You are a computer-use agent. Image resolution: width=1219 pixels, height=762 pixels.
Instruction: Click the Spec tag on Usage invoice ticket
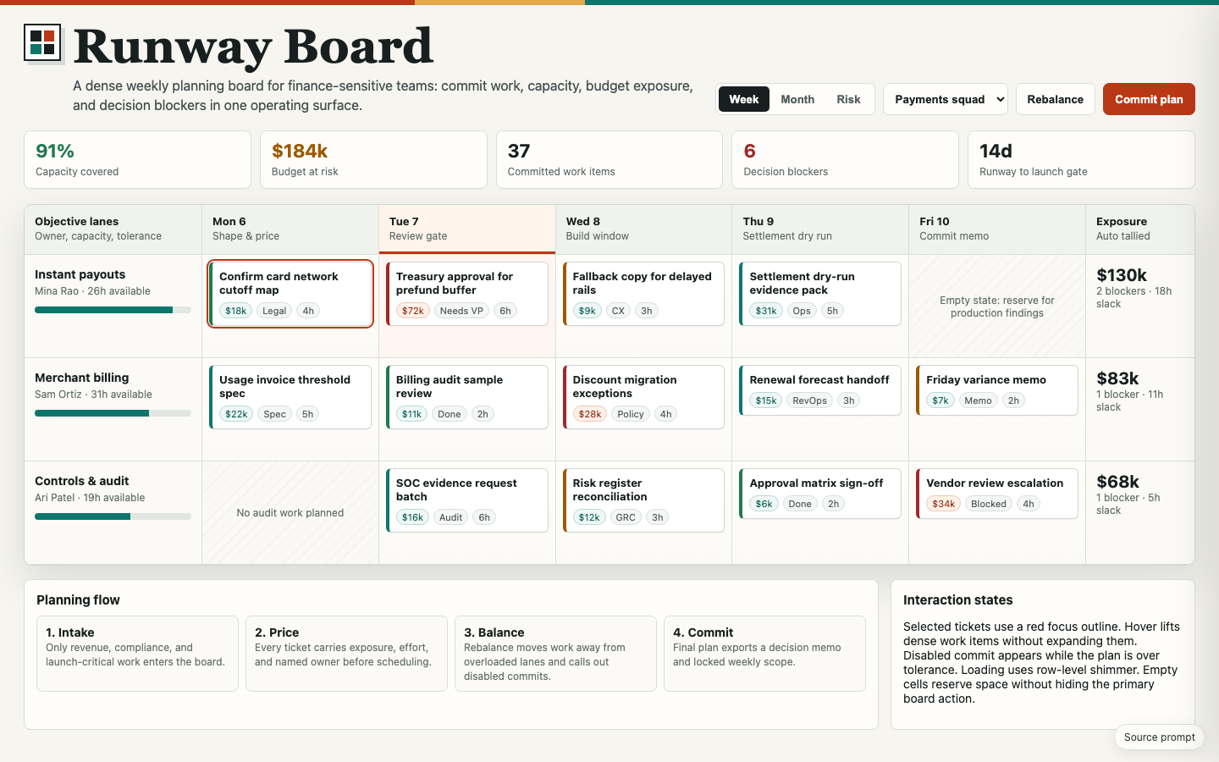pos(274,414)
